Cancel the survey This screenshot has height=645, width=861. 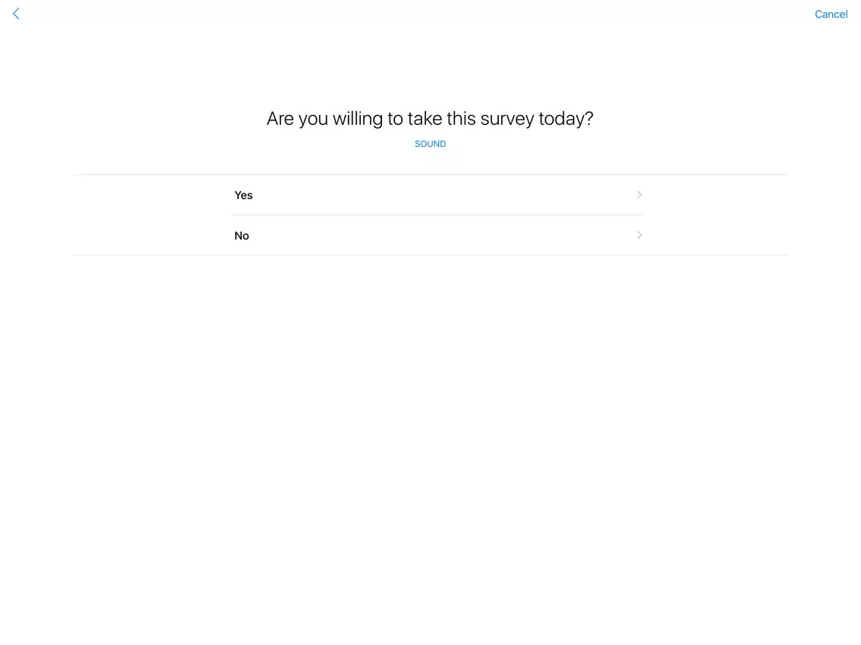(x=831, y=14)
